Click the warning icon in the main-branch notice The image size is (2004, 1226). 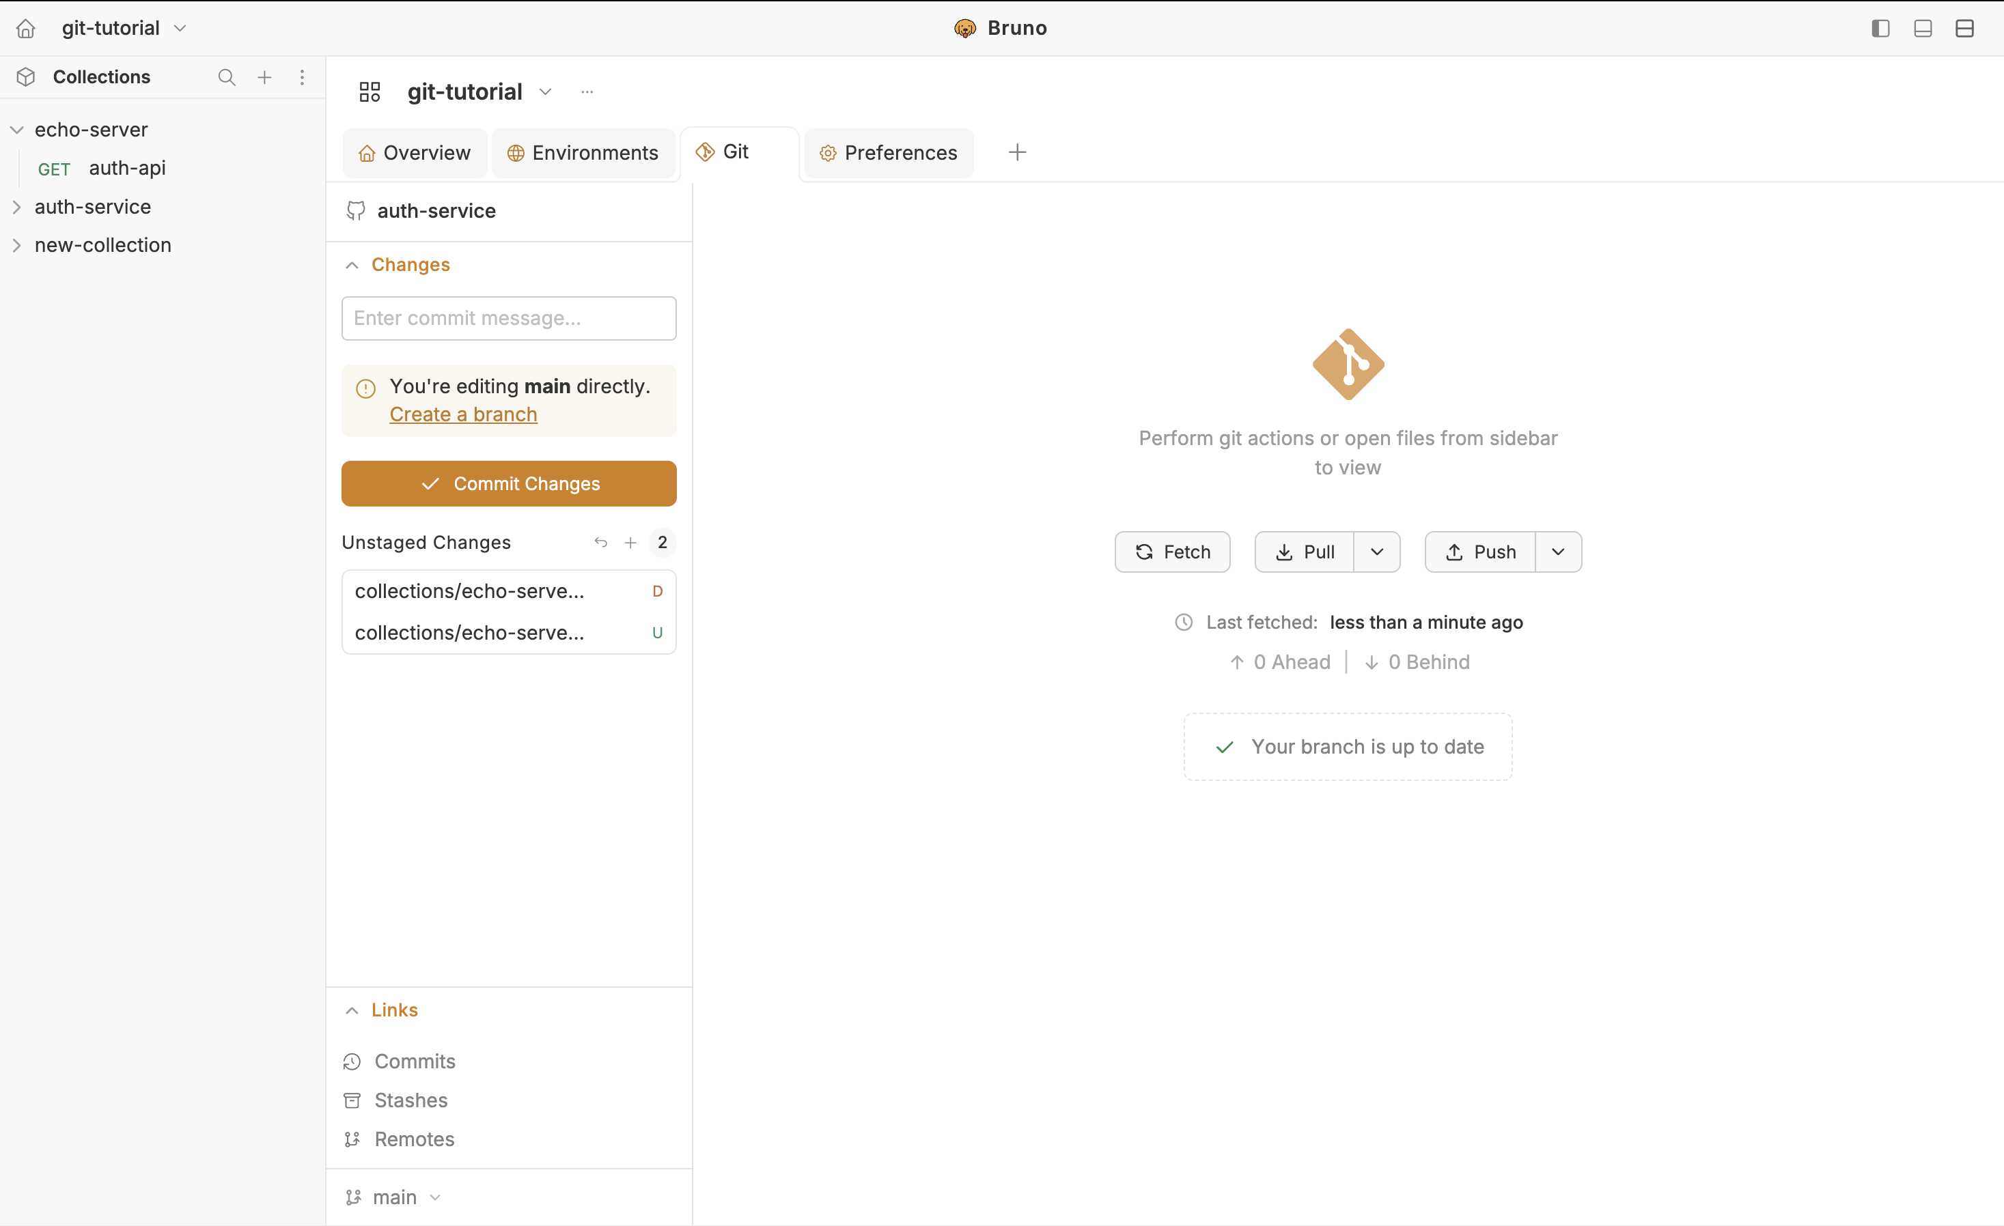366,388
